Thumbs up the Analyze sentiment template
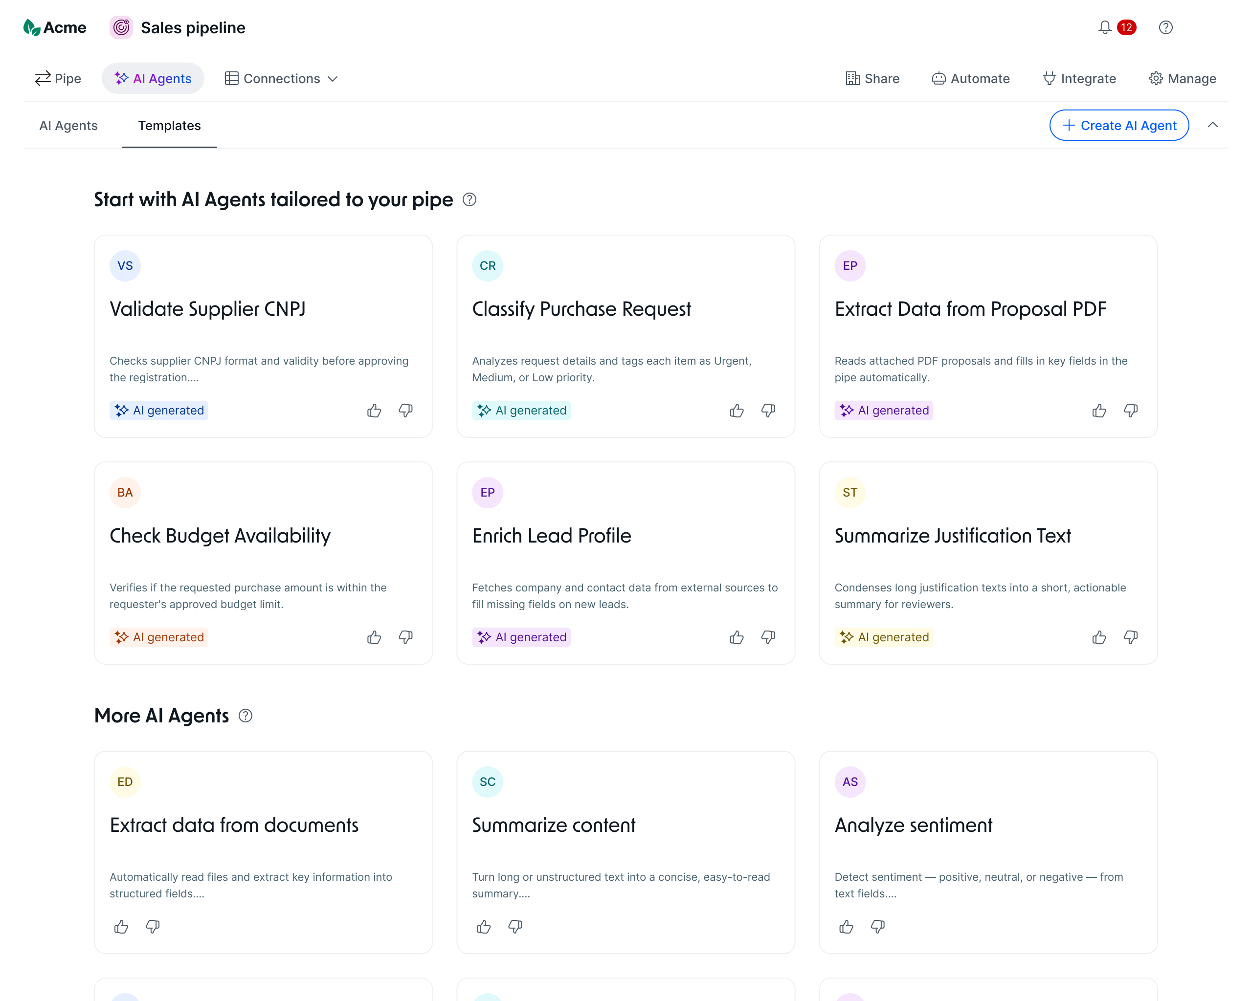 pyautogui.click(x=846, y=927)
